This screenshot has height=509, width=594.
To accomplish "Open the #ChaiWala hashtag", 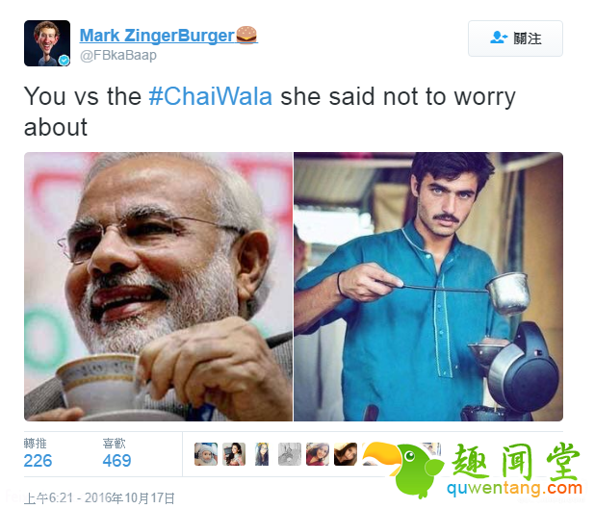I will click(211, 96).
